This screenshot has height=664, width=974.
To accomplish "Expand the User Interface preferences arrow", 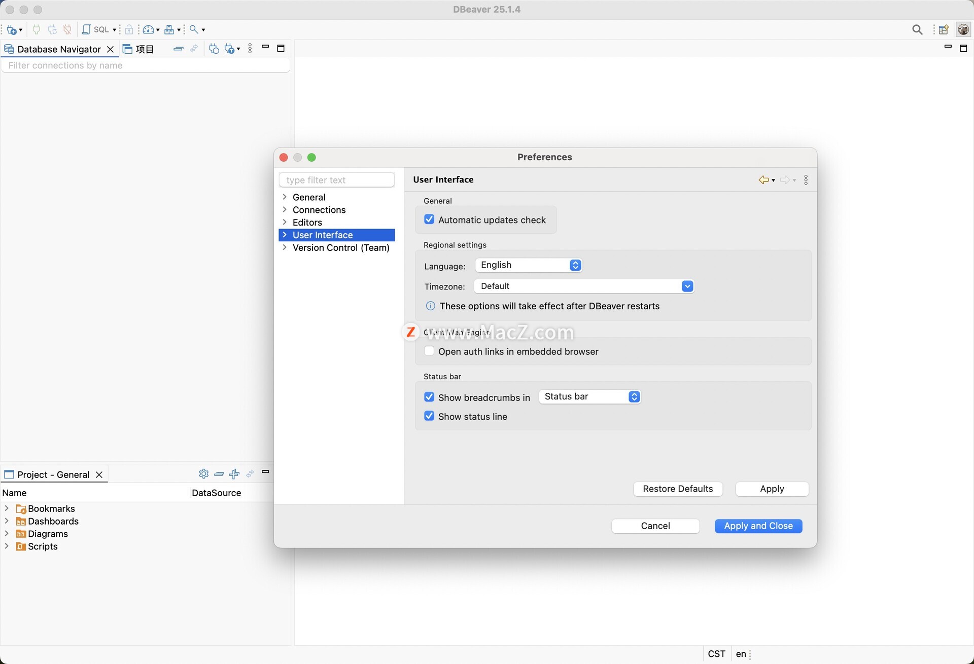I will (x=285, y=235).
